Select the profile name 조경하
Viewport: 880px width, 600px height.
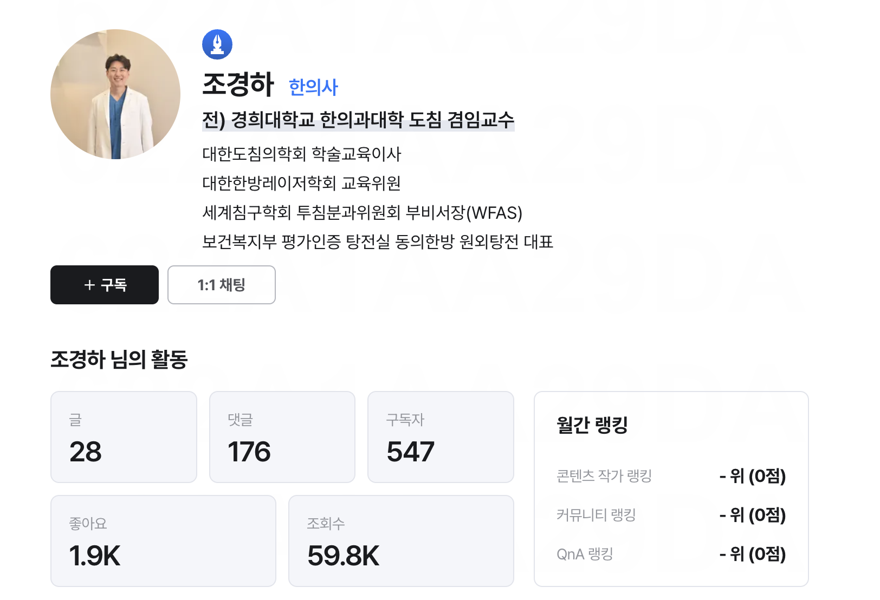[x=238, y=84]
